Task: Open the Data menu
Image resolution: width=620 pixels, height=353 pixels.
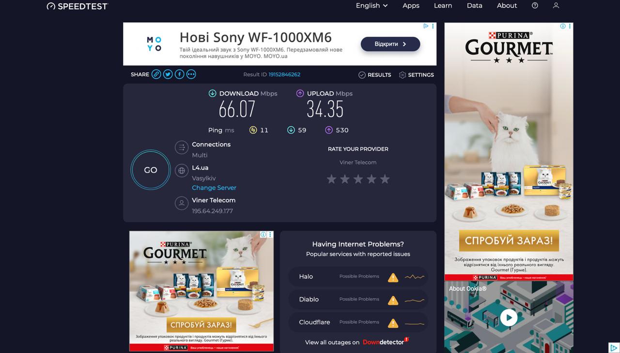Action: tap(474, 5)
